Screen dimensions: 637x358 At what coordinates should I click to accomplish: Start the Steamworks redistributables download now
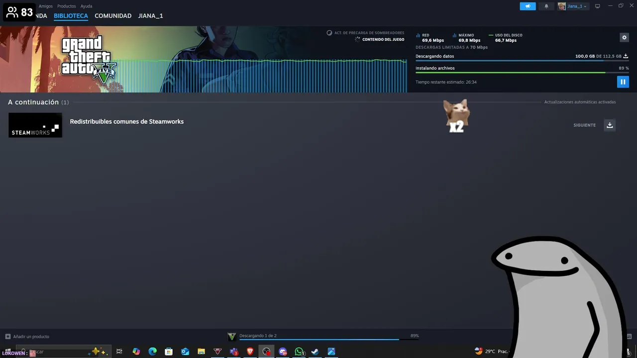[x=610, y=125]
